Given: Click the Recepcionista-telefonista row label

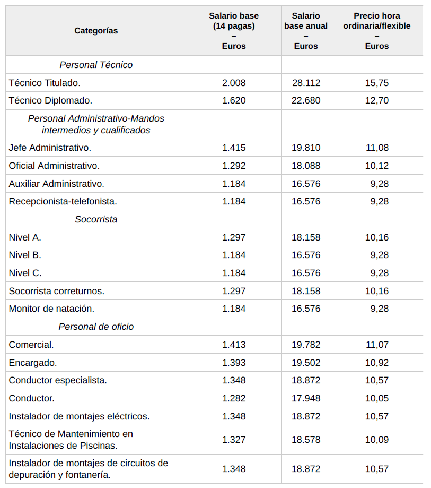Looking at the screenshot, I should (x=63, y=201).
